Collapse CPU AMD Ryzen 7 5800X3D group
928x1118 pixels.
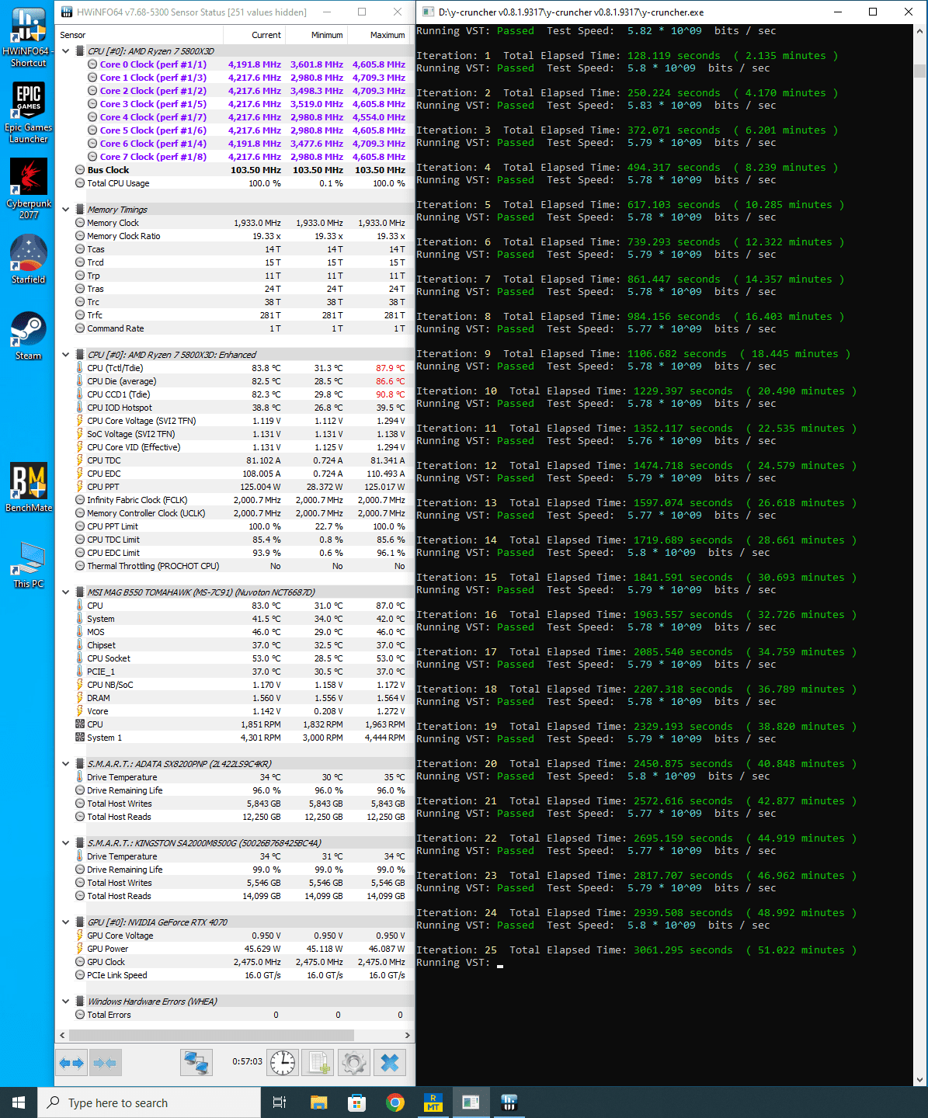tap(66, 51)
